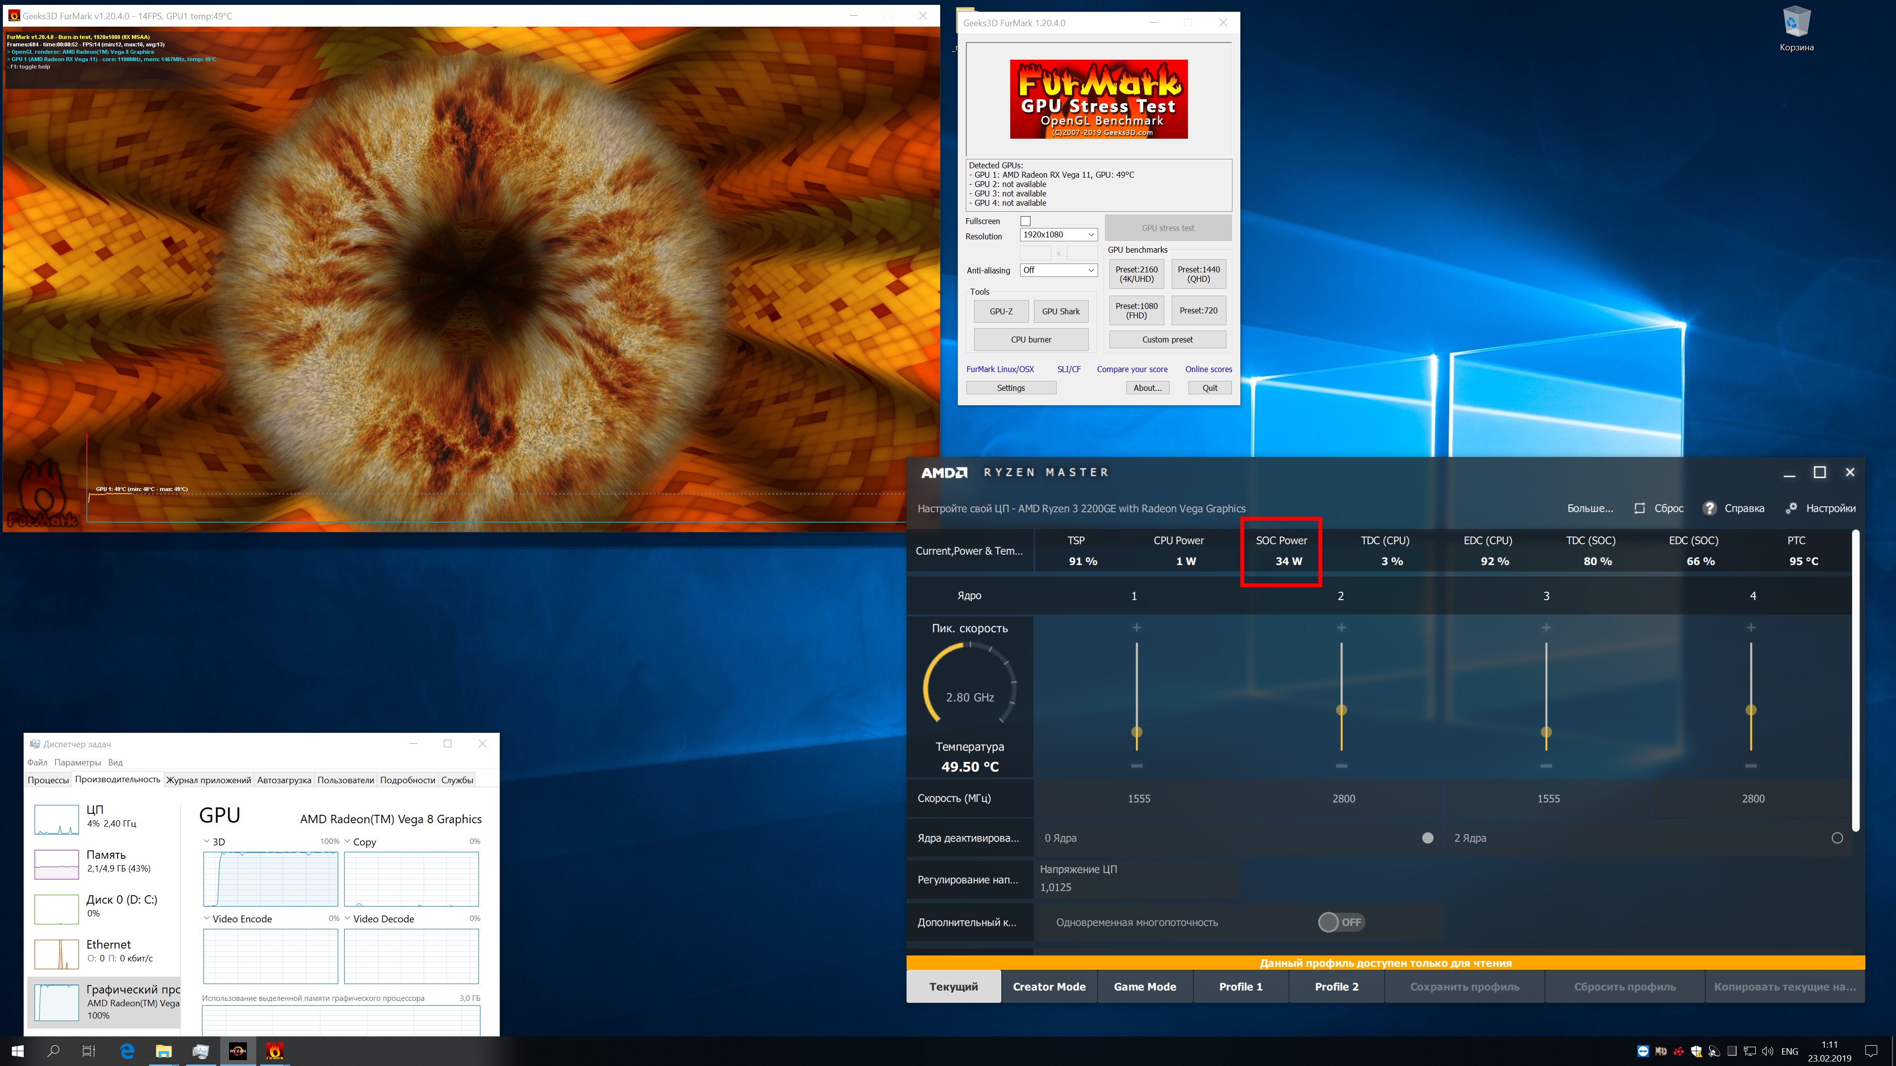Image resolution: width=1896 pixels, height=1066 pixels.
Task: Click plus icon above core 1 slider
Action: coord(1137,628)
